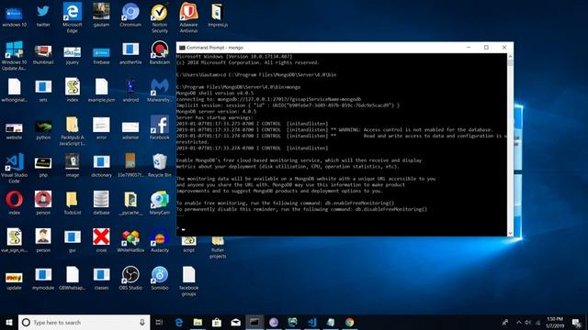
Task: Select the facebook groups file icon
Action: pyautogui.click(x=188, y=281)
